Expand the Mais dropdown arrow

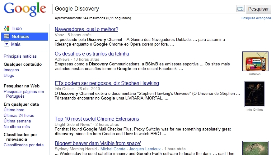coord(7,44)
